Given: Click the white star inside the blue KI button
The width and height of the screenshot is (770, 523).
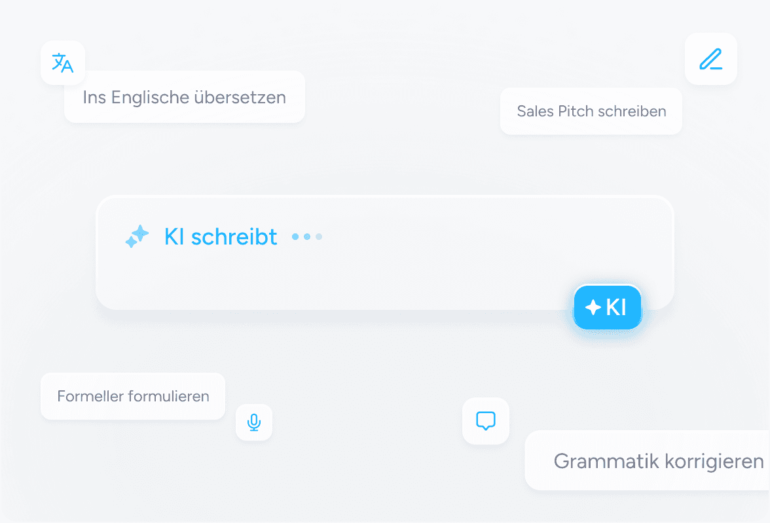Looking at the screenshot, I should tap(593, 307).
